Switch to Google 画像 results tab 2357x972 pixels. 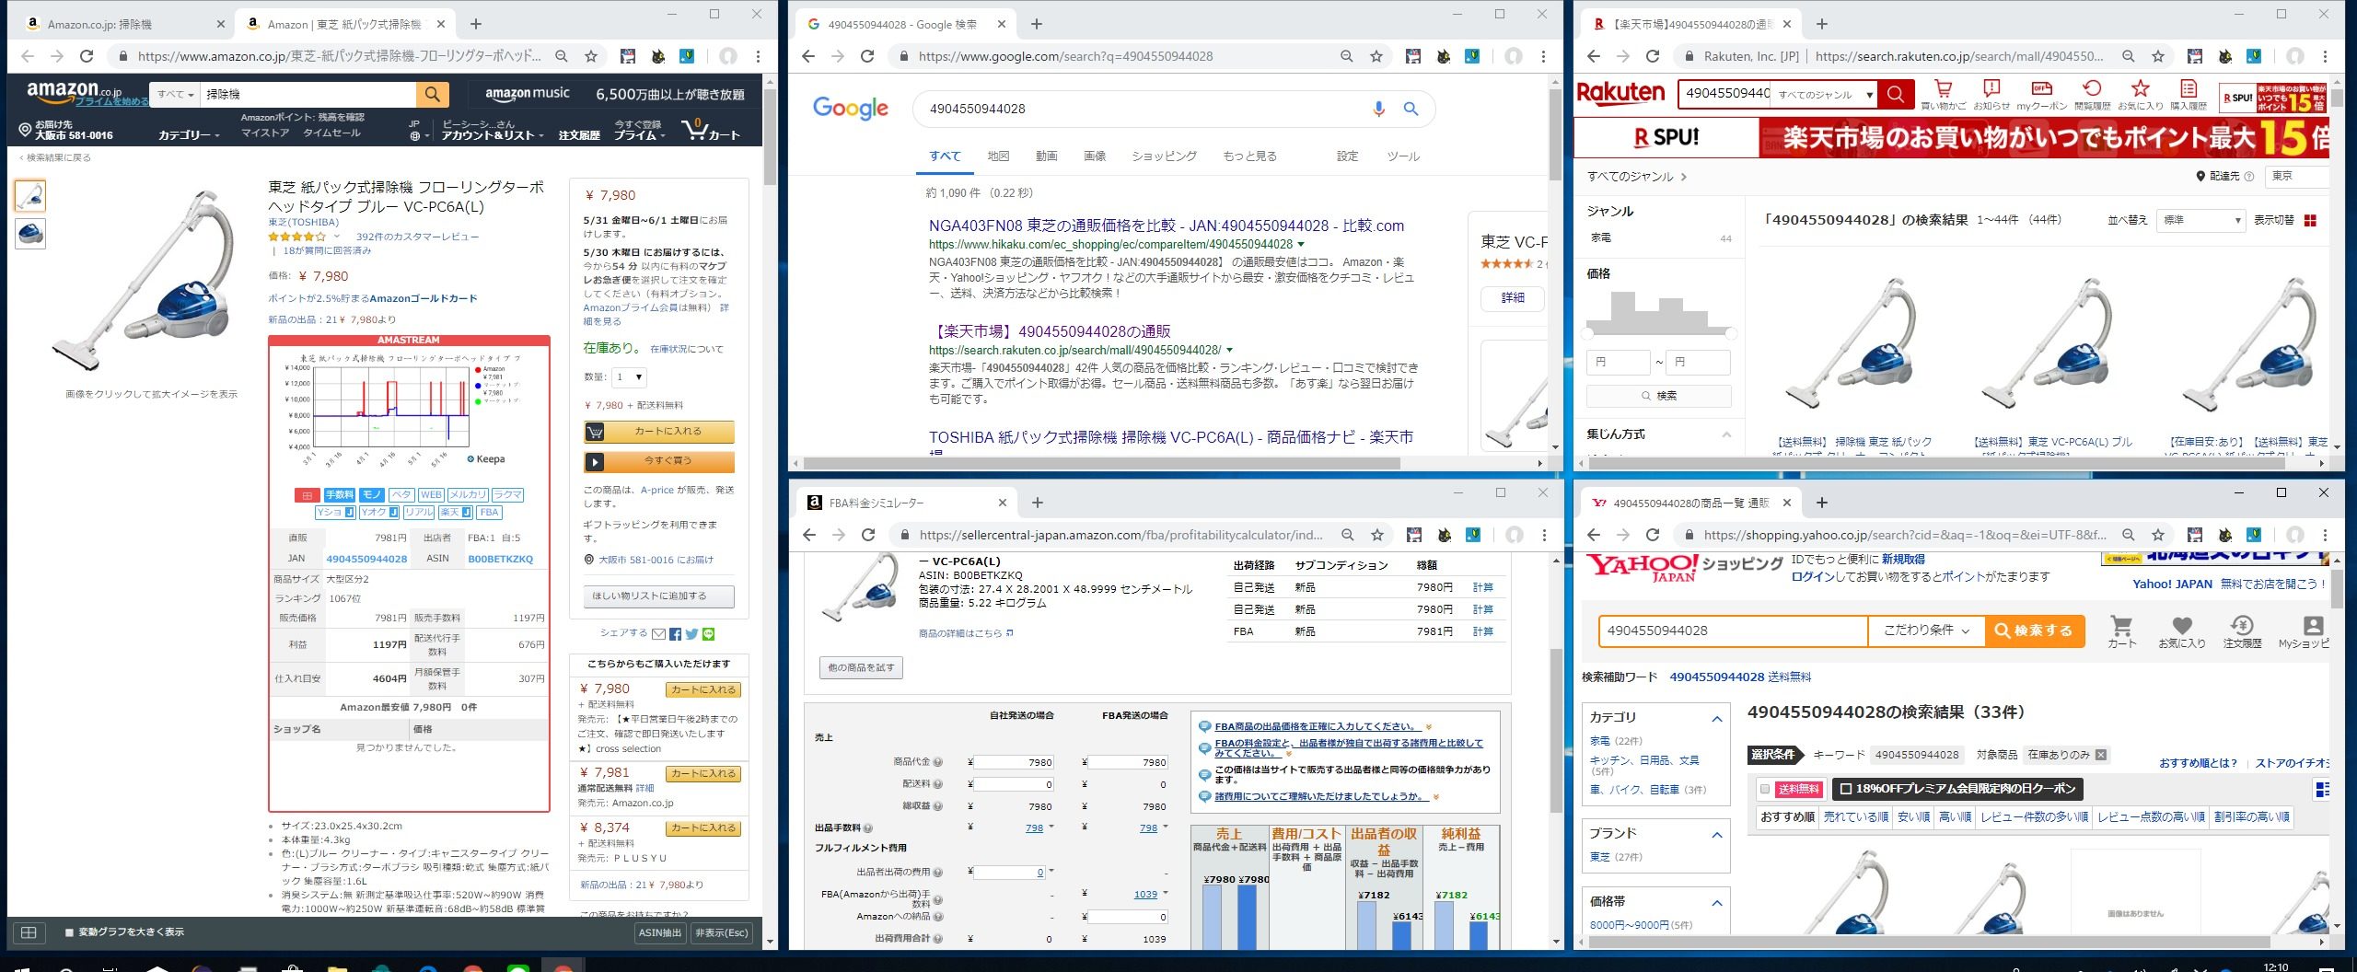pos(1094,156)
